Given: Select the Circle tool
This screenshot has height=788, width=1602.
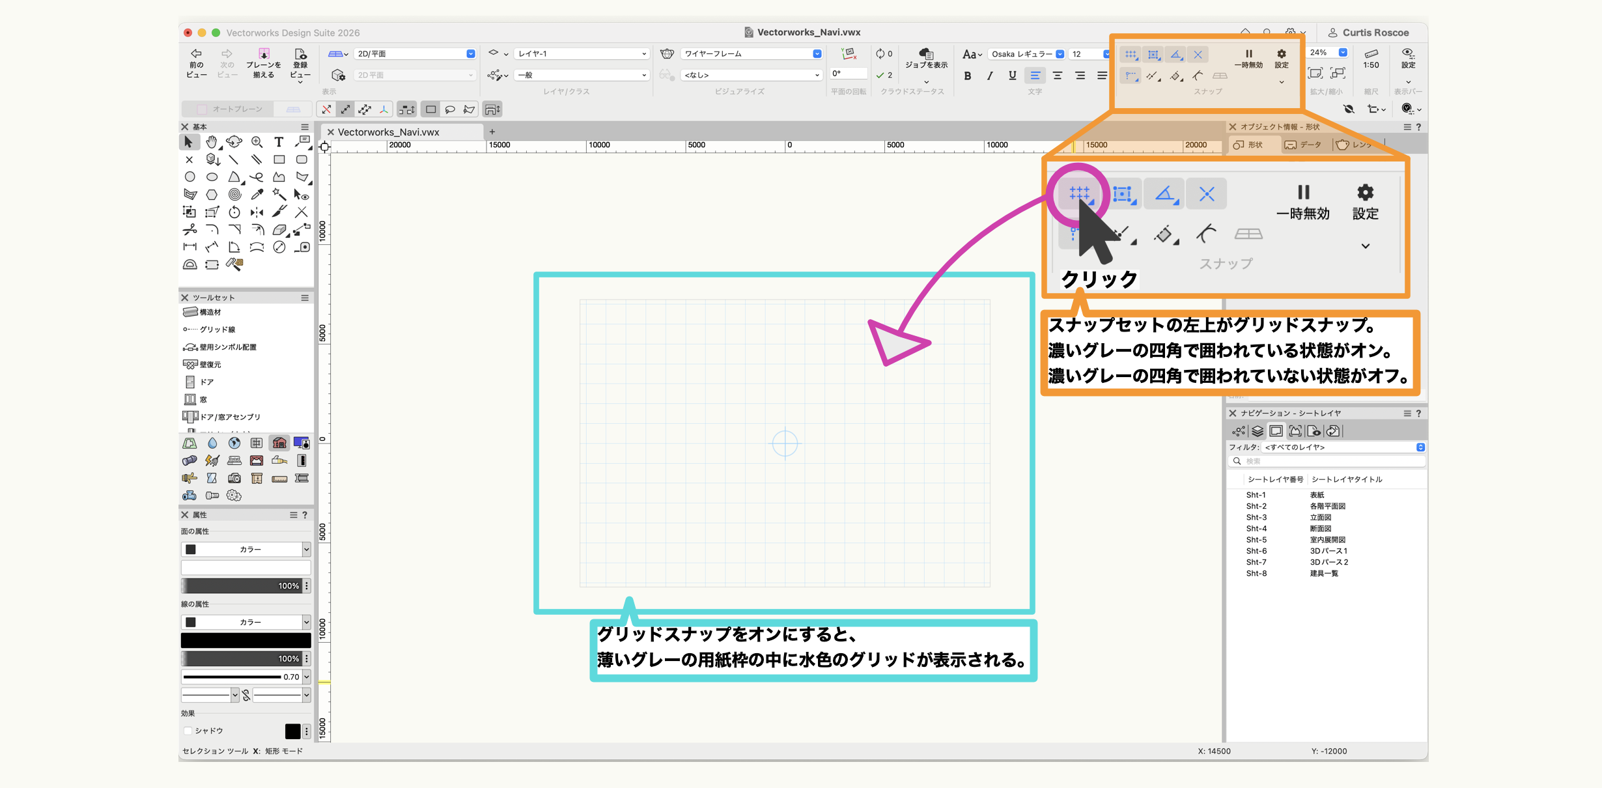Looking at the screenshot, I should tap(190, 177).
